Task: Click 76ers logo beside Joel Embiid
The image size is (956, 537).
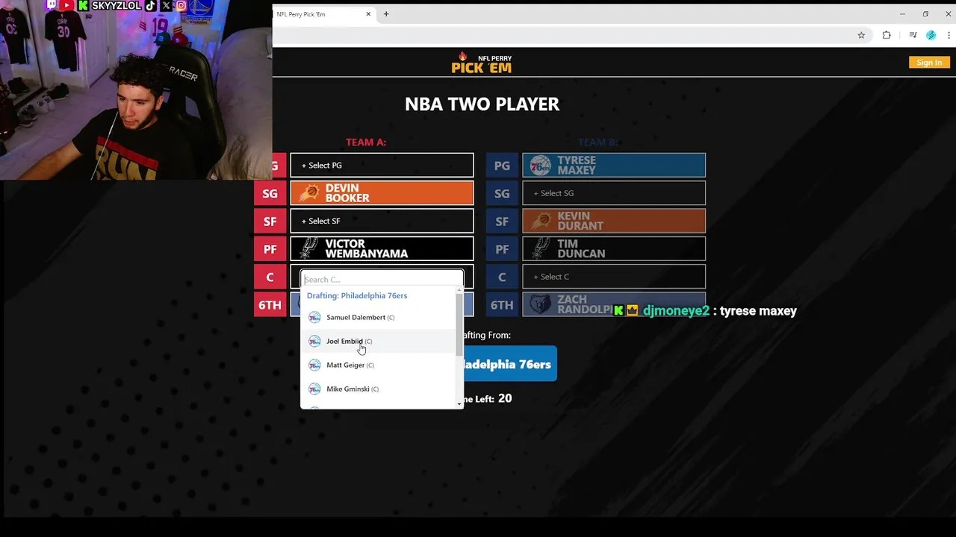Action: 314,341
